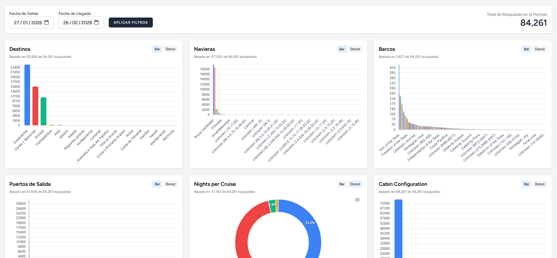Select Bar view for Navieras chart
This screenshot has width=557, height=258.
click(x=342, y=49)
